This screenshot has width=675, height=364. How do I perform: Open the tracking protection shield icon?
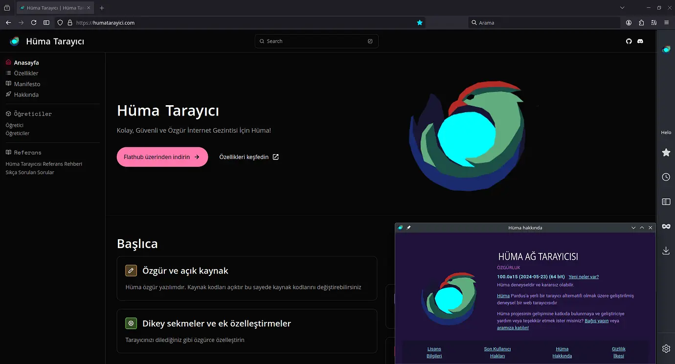pyautogui.click(x=60, y=23)
